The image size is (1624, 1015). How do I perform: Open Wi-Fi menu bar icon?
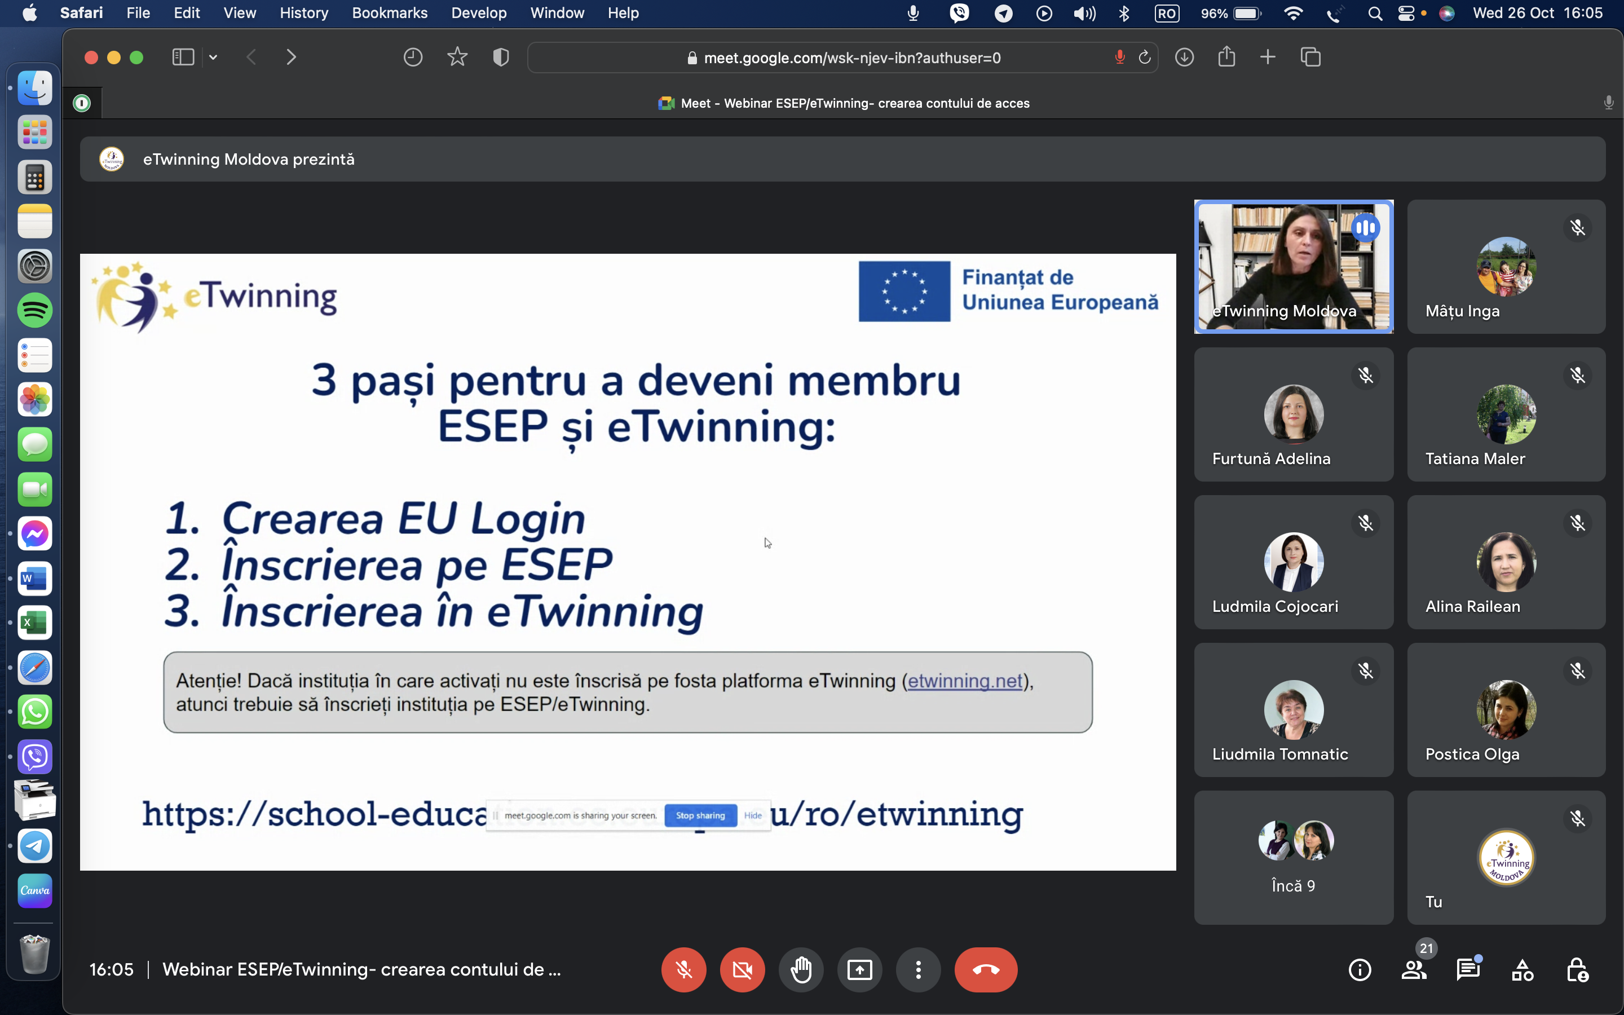tap(1293, 14)
